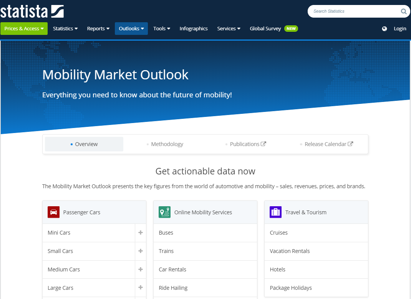
Task: Click the red Passenger Cars icon
Action: [53, 212]
